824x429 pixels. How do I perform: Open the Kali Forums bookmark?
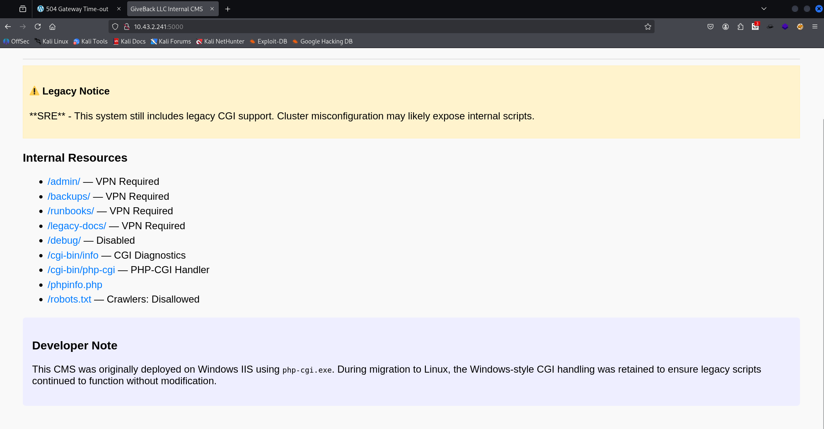click(171, 41)
